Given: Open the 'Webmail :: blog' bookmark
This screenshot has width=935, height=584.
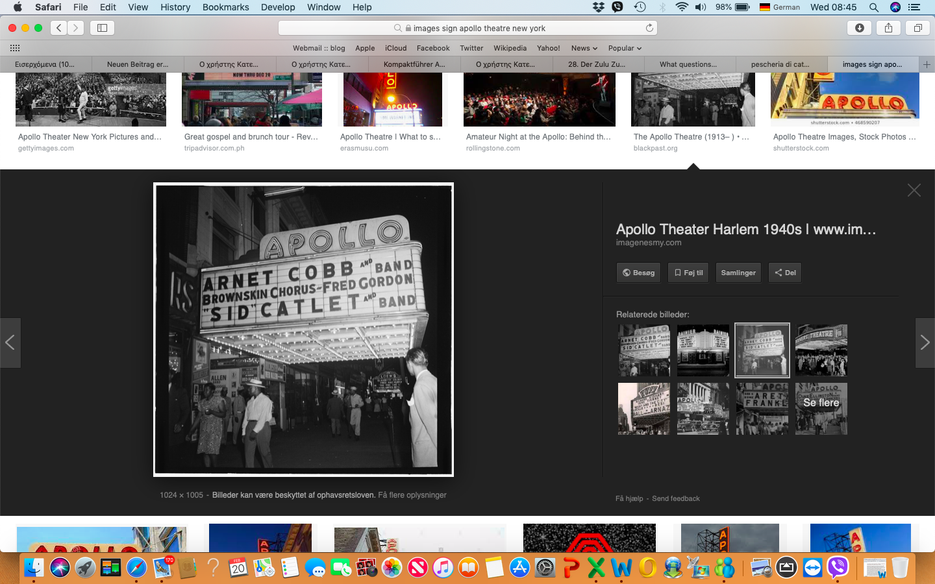Looking at the screenshot, I should tap(319, 48).
